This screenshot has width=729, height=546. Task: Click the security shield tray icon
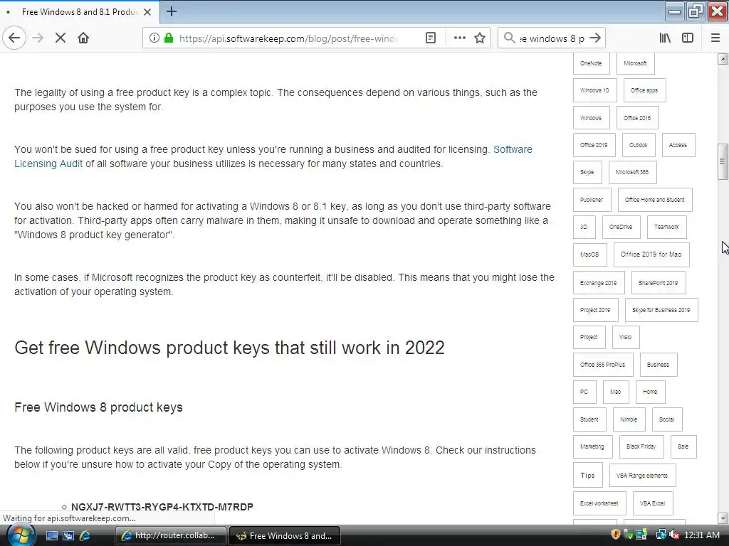[x=616, y=535]
